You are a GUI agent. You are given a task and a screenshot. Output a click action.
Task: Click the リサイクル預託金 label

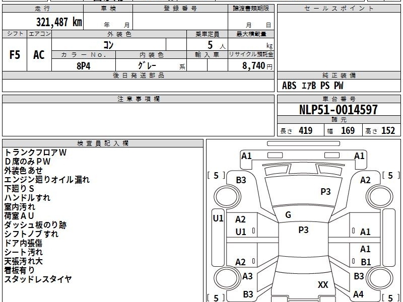tap(251, 54)
